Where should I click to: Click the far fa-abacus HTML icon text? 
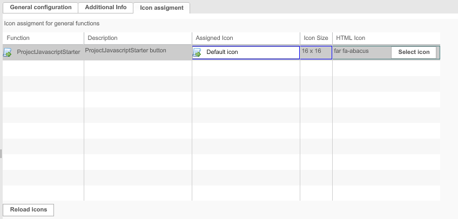(x=352, y=51)
